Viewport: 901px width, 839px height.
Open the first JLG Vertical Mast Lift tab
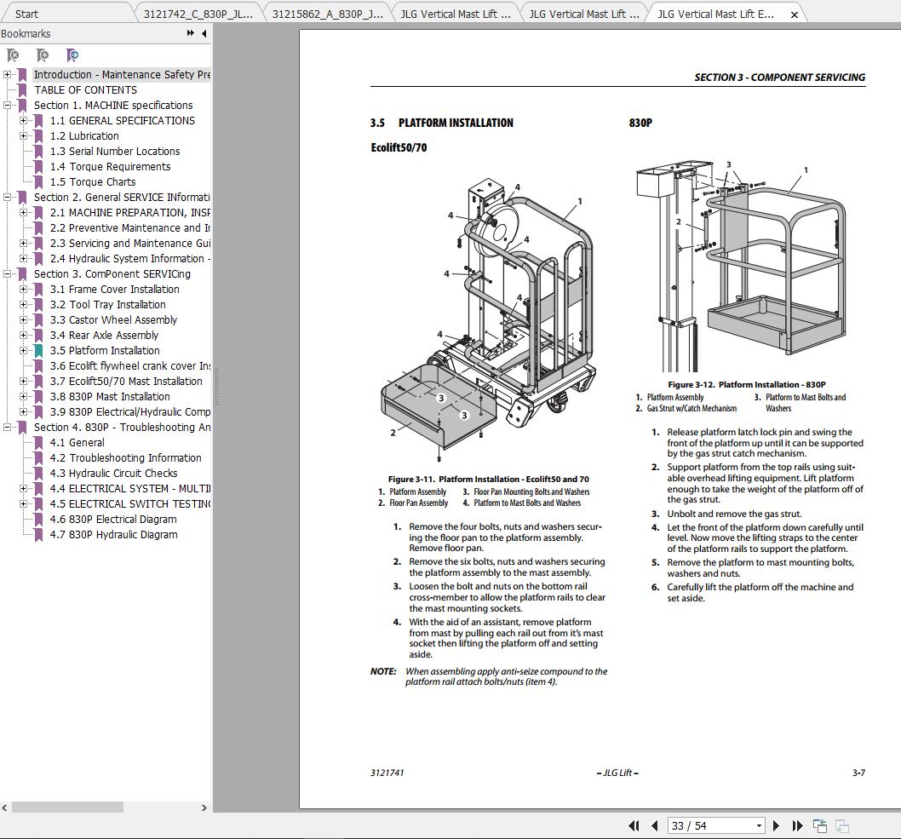click(x=455, y=14)
